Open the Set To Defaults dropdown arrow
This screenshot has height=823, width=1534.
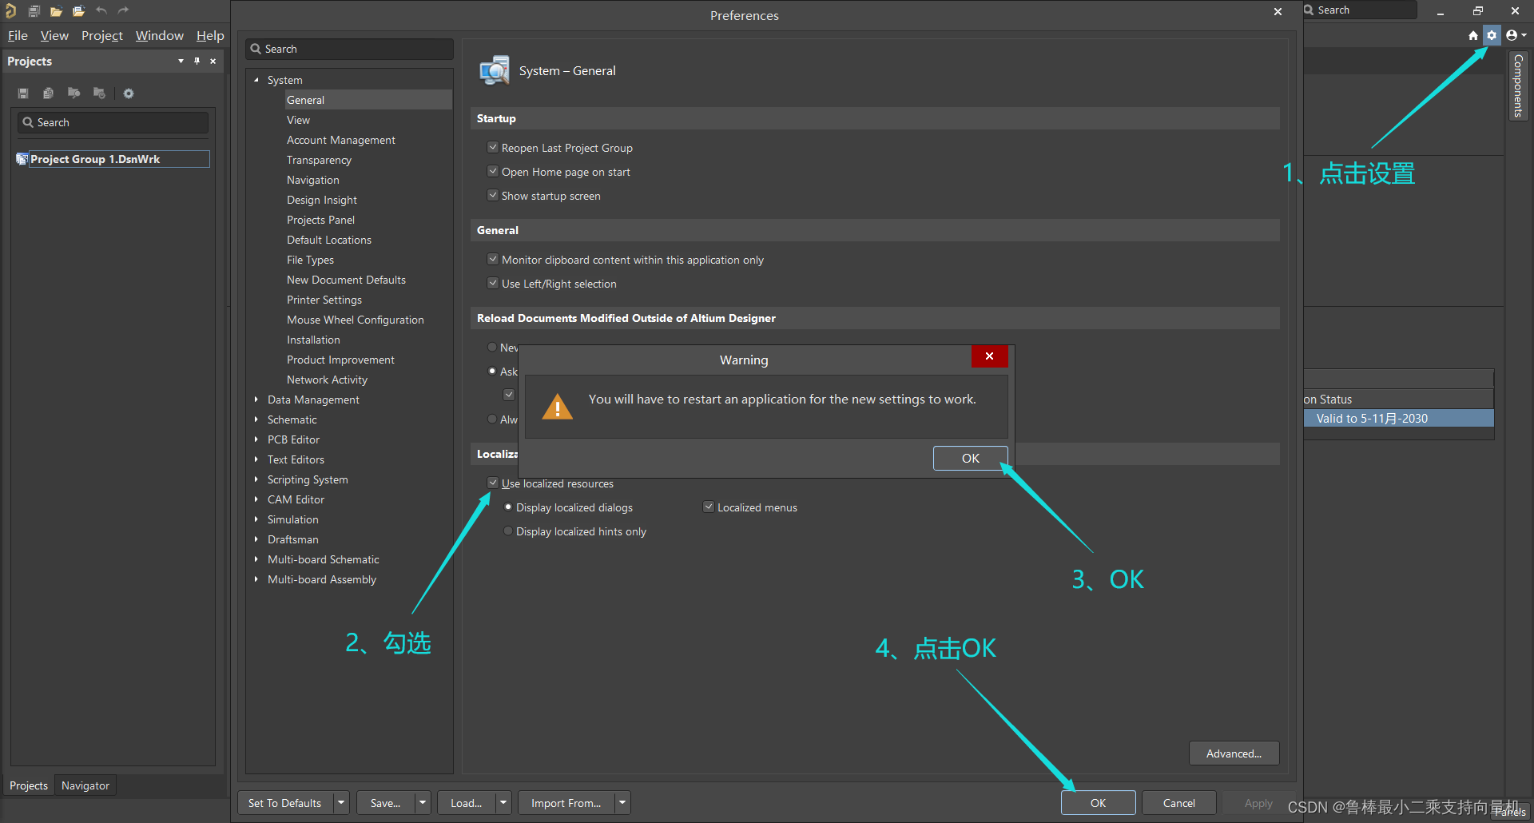pyautogui.click(x=341, y=803)
